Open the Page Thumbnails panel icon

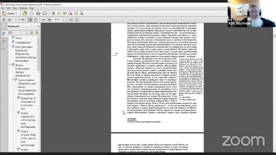pos(3,26)
